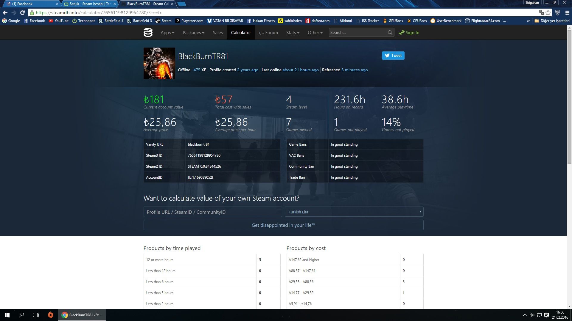Open the Turkish Lira currency dropdown
572x321 pixels.
[x=354, y=212]
